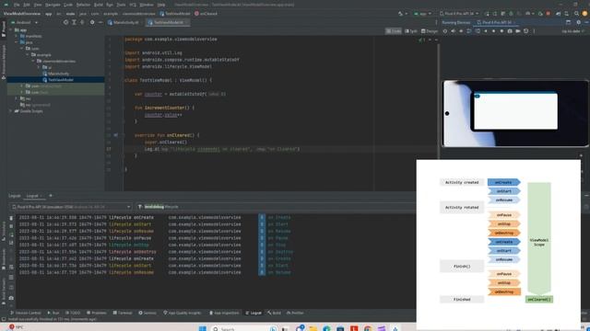This screenshot has width=590, height=331.
Task: Expand the res folder node
Action: pyautogui.click(x=17, y=98)
